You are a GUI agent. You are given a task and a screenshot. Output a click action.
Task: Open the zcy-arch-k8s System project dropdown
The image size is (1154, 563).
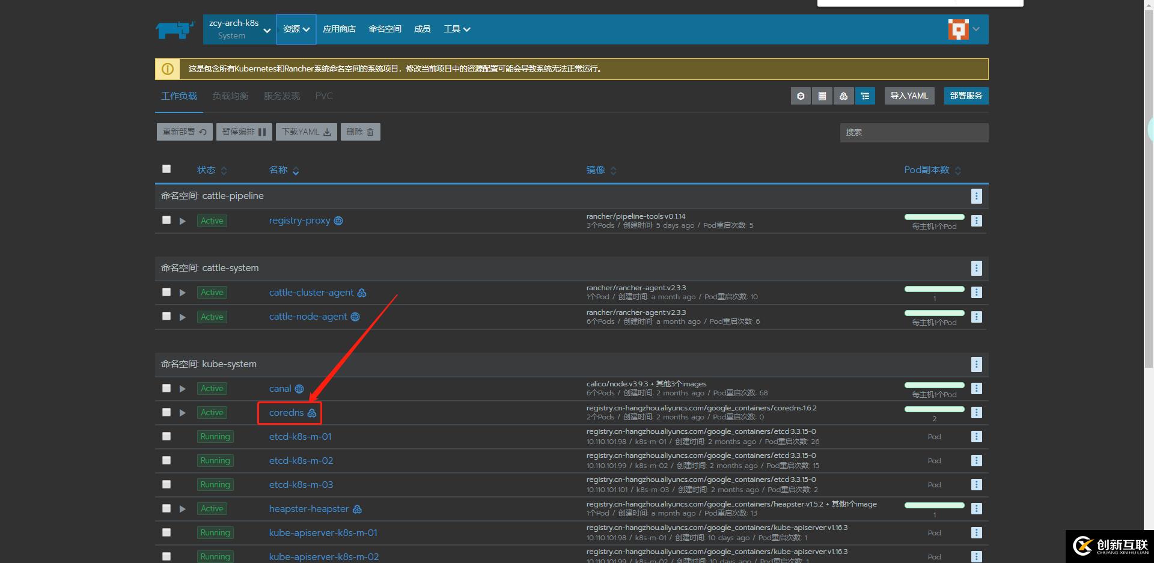tap(239, 29)
